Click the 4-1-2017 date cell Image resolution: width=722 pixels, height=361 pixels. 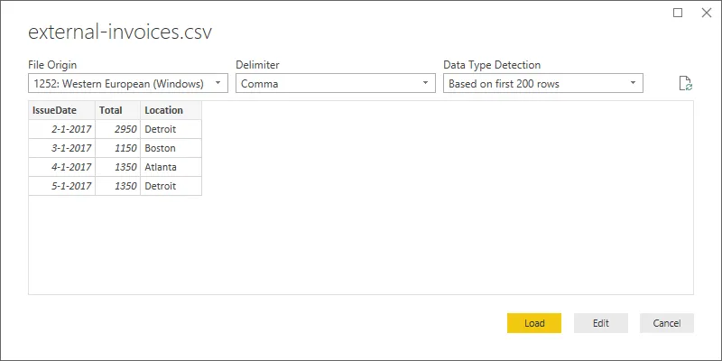(x=61, y=167)
